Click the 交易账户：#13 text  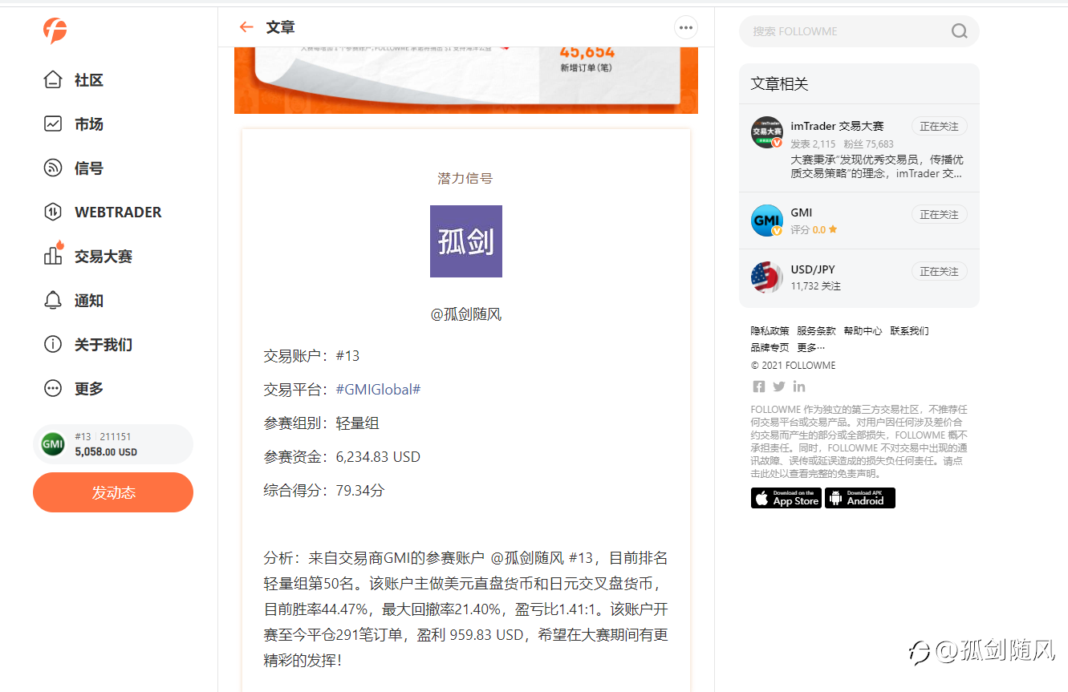(x=311, y=356)
